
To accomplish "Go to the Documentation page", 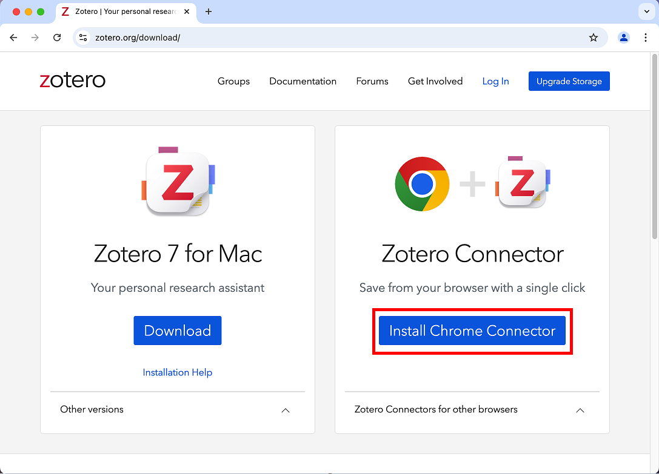I will pyautogui.click(x=303, y=81).
